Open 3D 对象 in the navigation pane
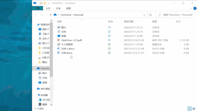 44,100
